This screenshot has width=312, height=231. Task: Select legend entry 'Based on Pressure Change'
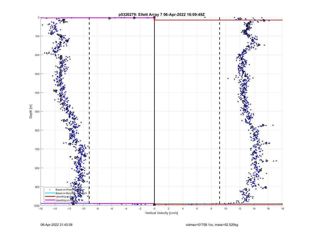[70, 190]
